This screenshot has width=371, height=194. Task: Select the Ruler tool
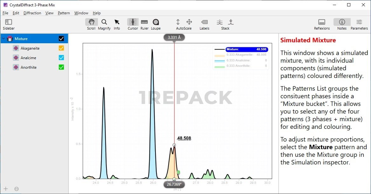point(144,22)
